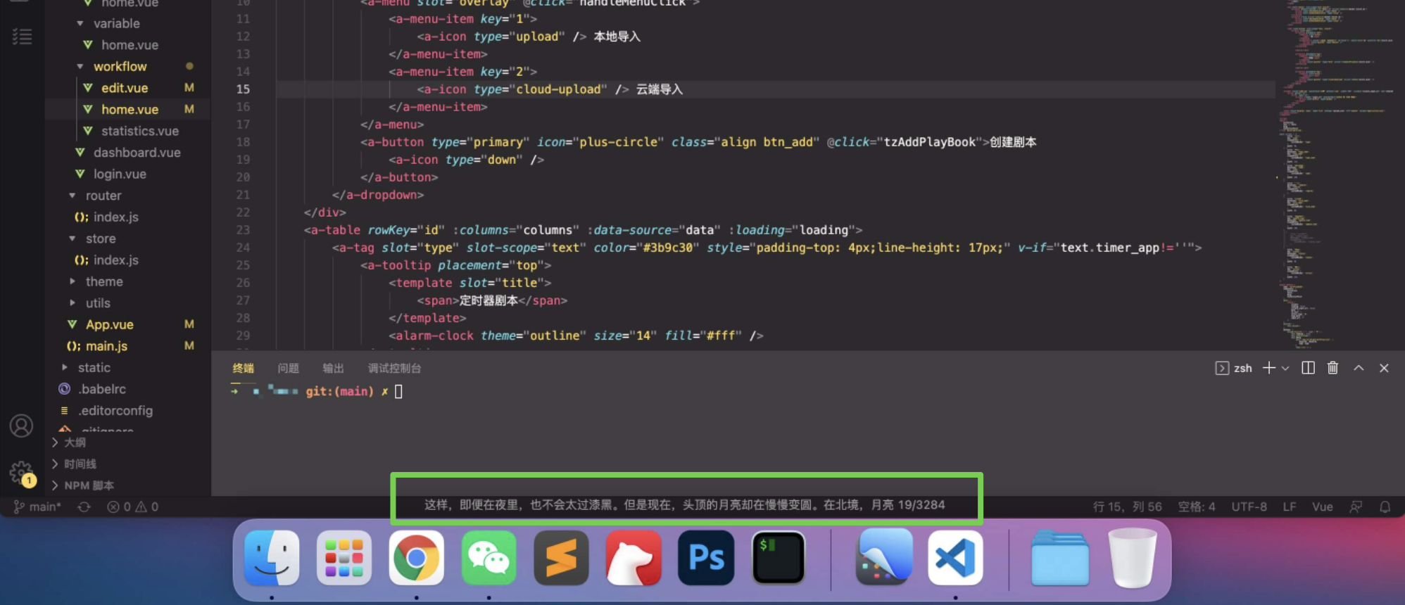
Task: Switch to the 调试控制台 tab
Action: click(394, 368)
